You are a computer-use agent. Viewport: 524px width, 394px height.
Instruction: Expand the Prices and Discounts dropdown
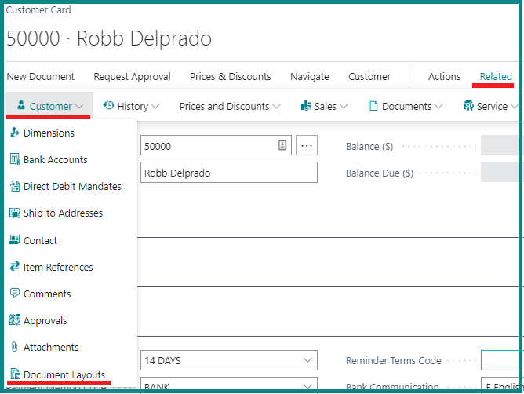pyautogui.click(x=229, y=106)
